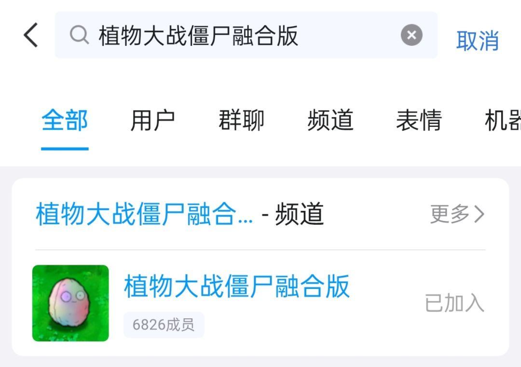Click the magnifier search icon

[x=80, y=35]
